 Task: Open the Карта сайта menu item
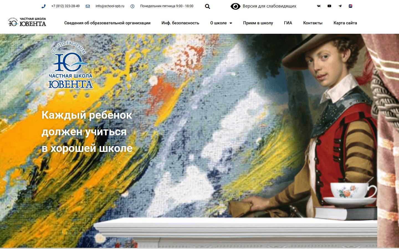point(345,23)
